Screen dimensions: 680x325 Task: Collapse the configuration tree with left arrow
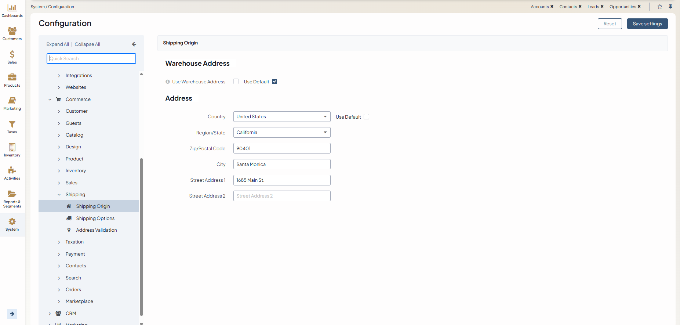click(x=134, y=44)
